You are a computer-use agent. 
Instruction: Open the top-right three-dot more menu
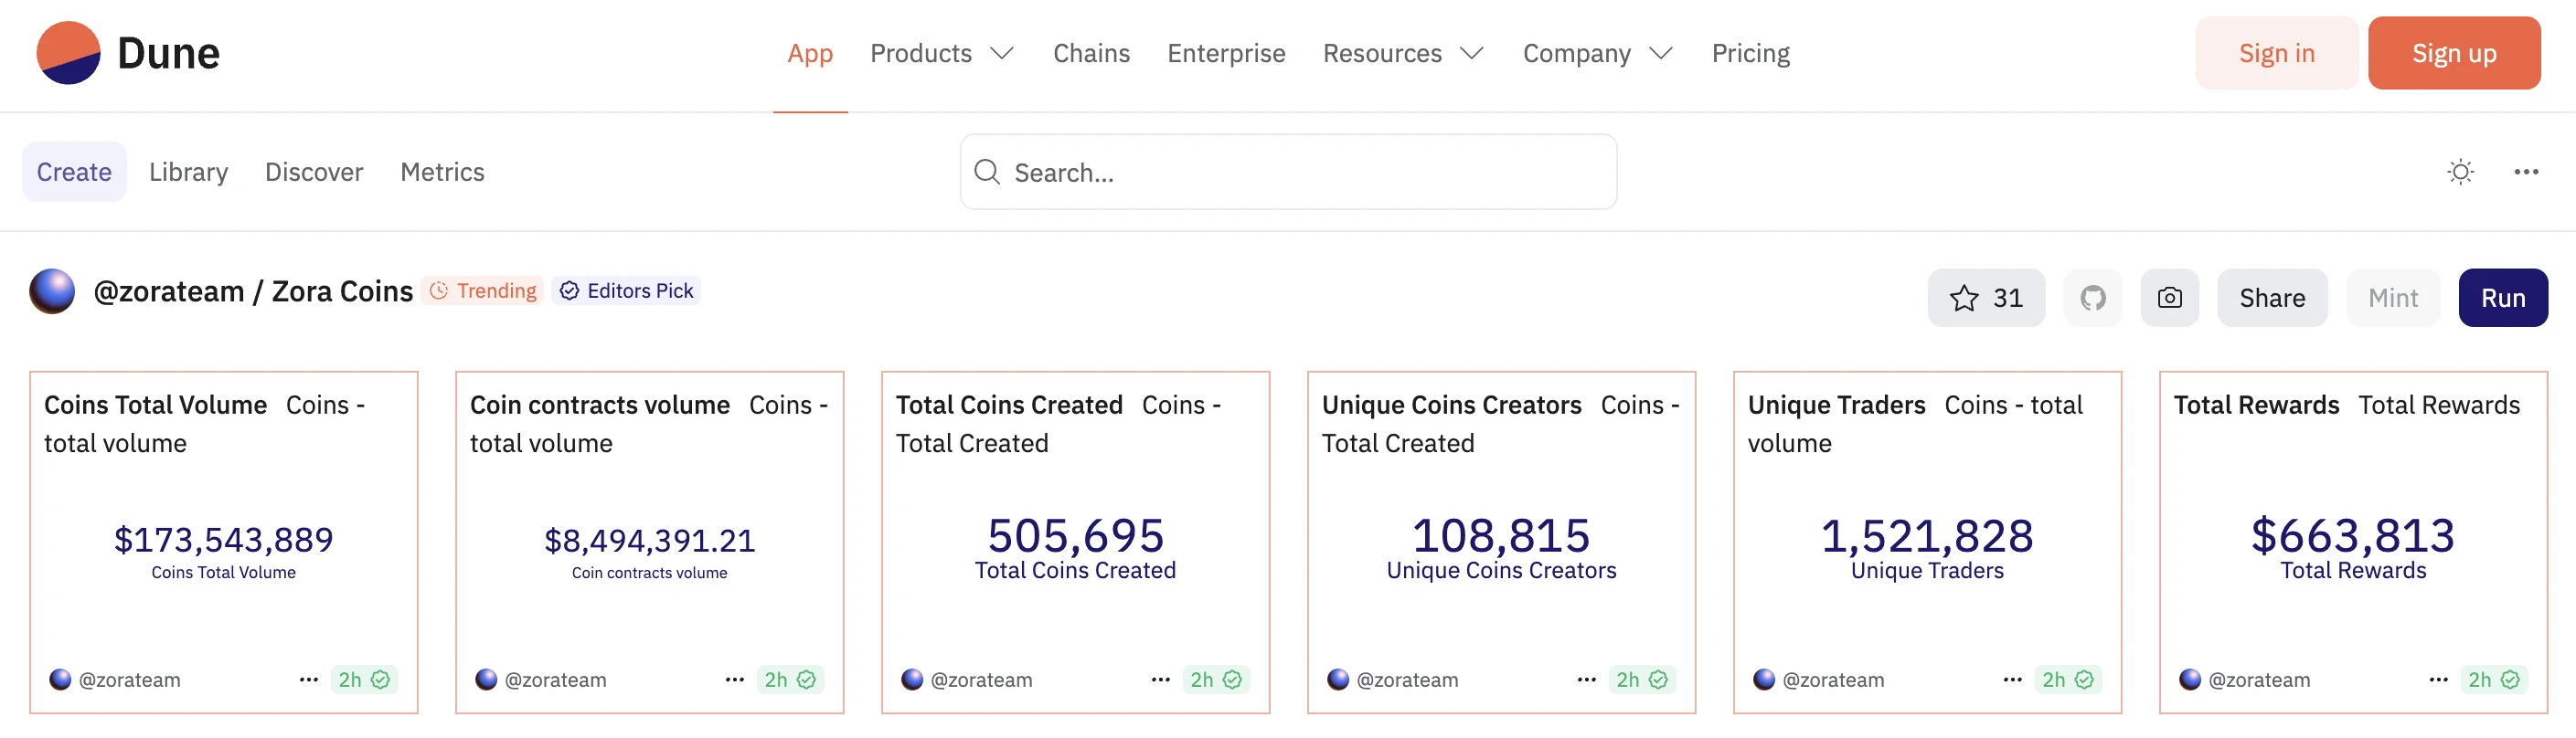point(2526,172)
